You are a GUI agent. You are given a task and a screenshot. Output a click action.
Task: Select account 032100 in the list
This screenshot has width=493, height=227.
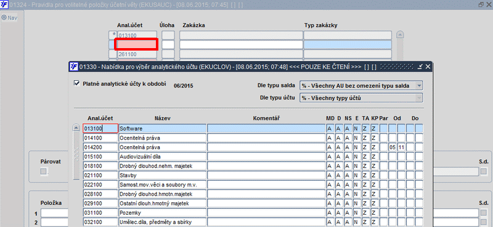[x=100, y=222]
